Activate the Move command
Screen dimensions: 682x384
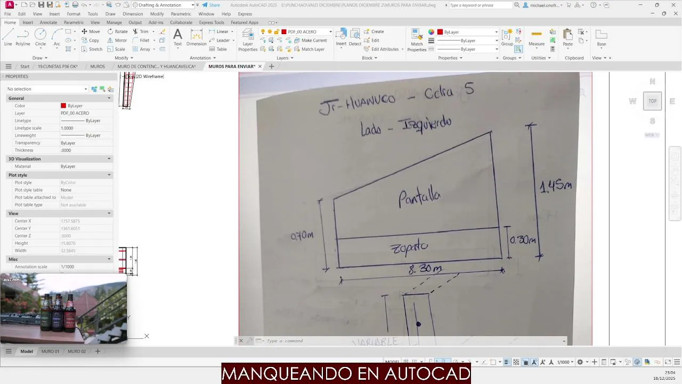point(91,31)
